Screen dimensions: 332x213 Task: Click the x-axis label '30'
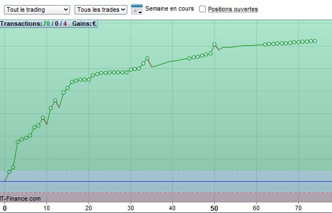131,208
